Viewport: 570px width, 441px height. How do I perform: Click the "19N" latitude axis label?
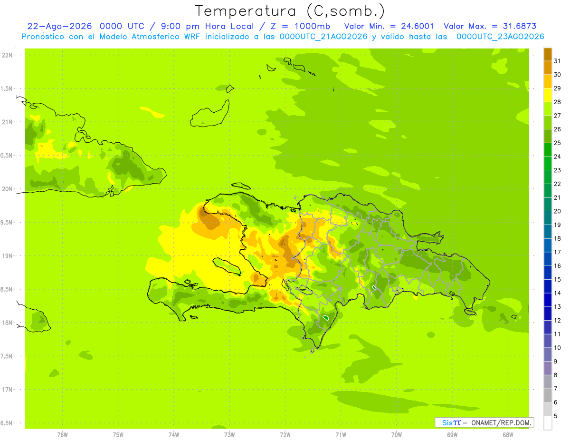8,256
